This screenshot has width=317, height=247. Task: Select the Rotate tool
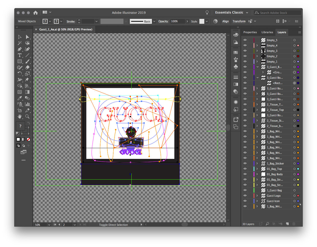20,74
